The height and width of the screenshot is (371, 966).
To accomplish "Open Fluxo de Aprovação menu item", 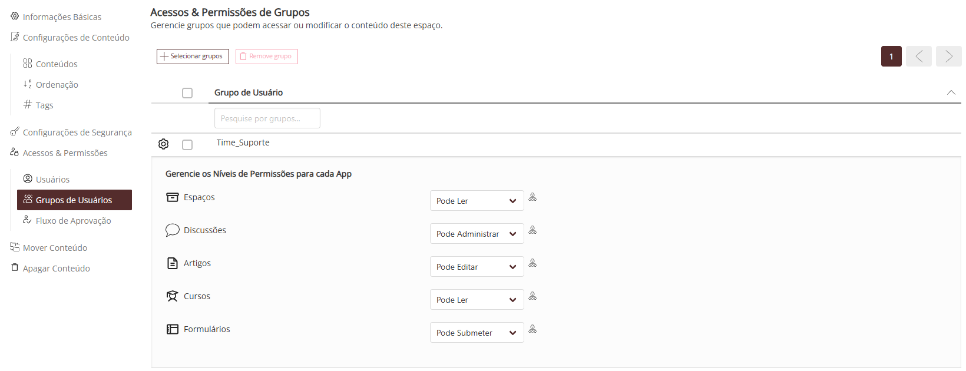I will pyautogui.click(x=73, y=221).
